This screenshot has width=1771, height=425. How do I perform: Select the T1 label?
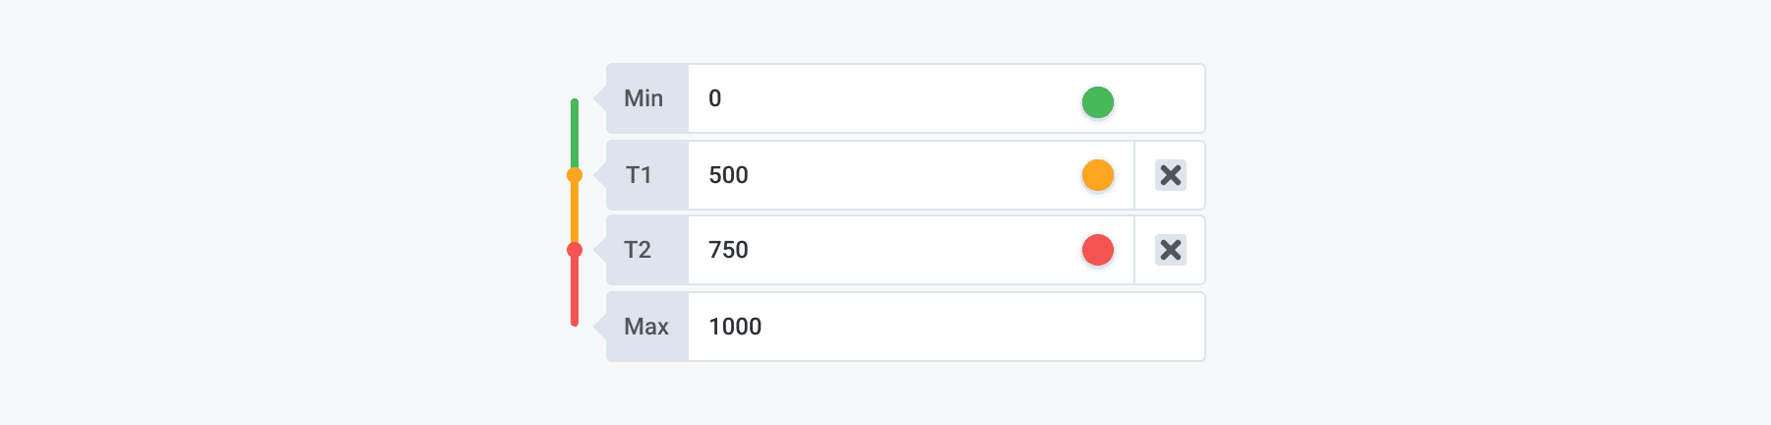640,175
